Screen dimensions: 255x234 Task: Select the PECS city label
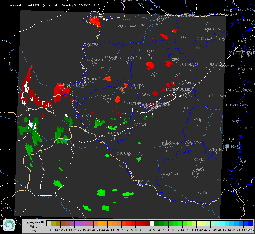(x=200, y=170)
